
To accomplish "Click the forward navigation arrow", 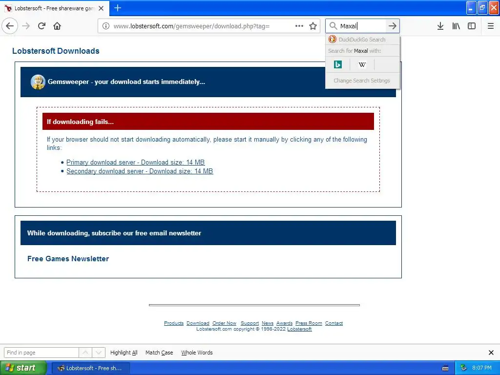I will [x=26, y=26].
